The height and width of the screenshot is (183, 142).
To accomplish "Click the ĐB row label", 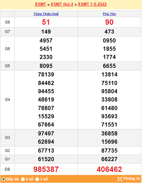I will click(7, 169).
